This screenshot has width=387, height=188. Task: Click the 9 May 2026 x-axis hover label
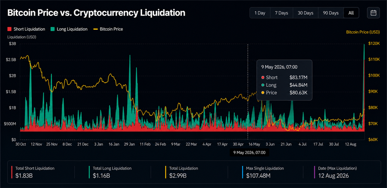tap(249, 153)
